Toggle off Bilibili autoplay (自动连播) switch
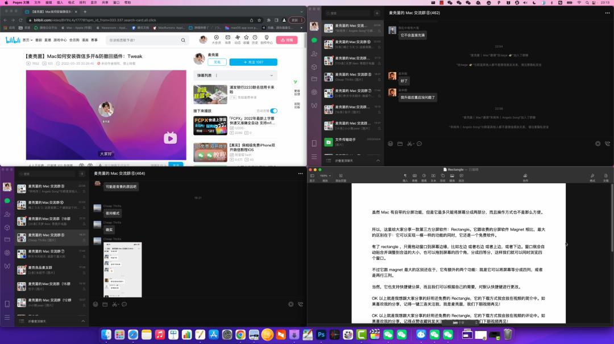 click(273, 110)
